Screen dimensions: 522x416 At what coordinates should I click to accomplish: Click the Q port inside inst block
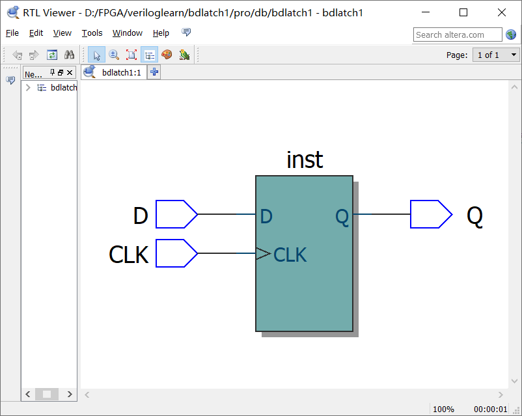tap(342, 217)
